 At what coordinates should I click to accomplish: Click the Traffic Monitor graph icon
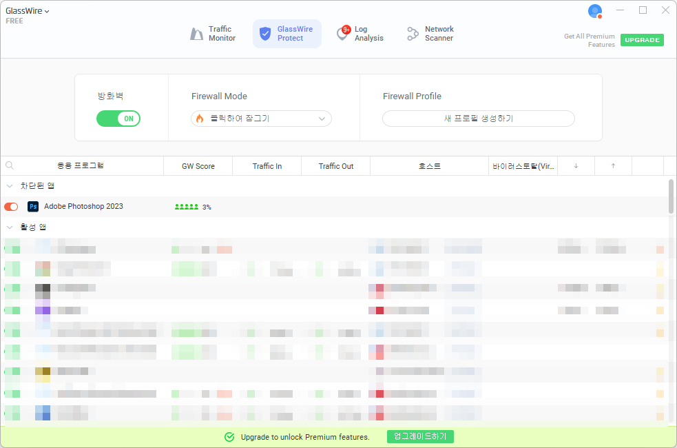pos(196,34)
